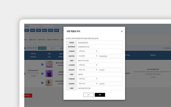This screenshot has height=107, width=171.
Task: Click the purple outfit product thumbnail
Action: [x=49, y=74]
